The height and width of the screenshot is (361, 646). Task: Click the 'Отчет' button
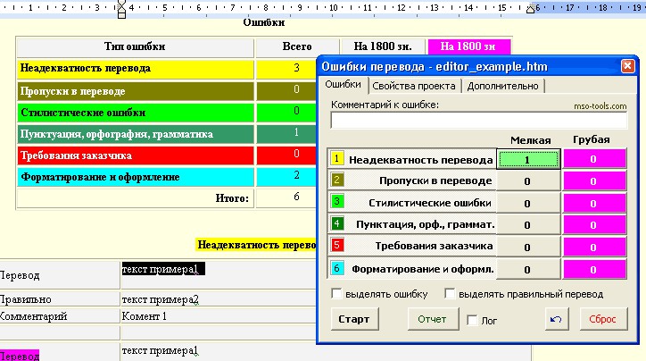click(x=433, y=319)
